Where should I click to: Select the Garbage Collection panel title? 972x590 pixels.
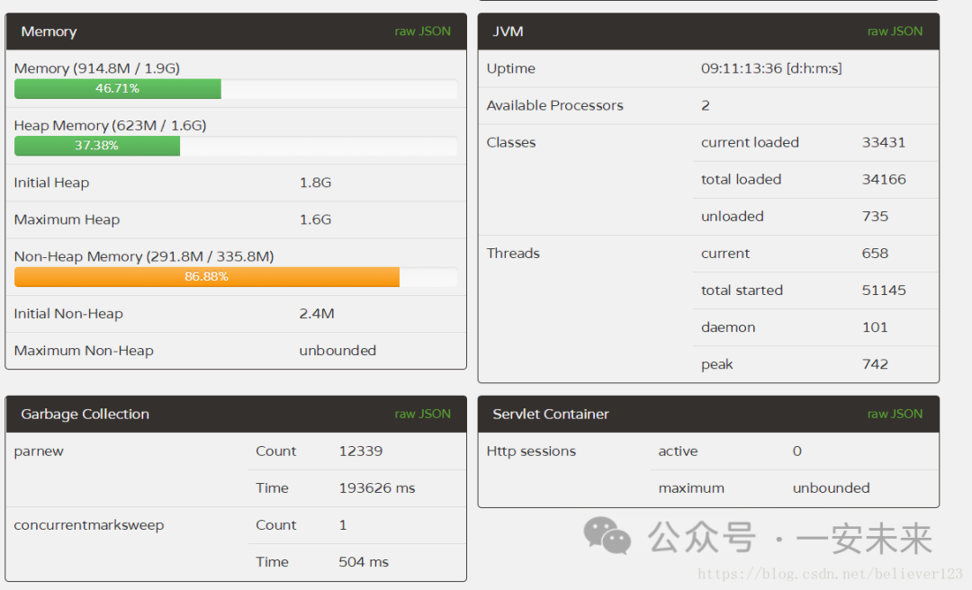[x=85, y=414]
